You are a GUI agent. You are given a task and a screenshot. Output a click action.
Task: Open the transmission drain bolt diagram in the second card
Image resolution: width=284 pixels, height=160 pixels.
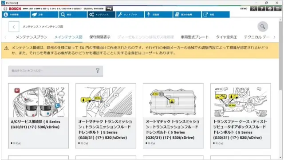point(106,102)
